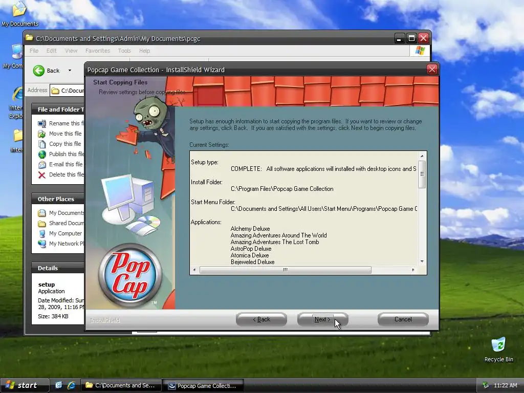Image resolution: width=524 pixels, height=393 pixels.
Task: Click My Computer icon under Other Places
Action: click(x=42, y=233)
